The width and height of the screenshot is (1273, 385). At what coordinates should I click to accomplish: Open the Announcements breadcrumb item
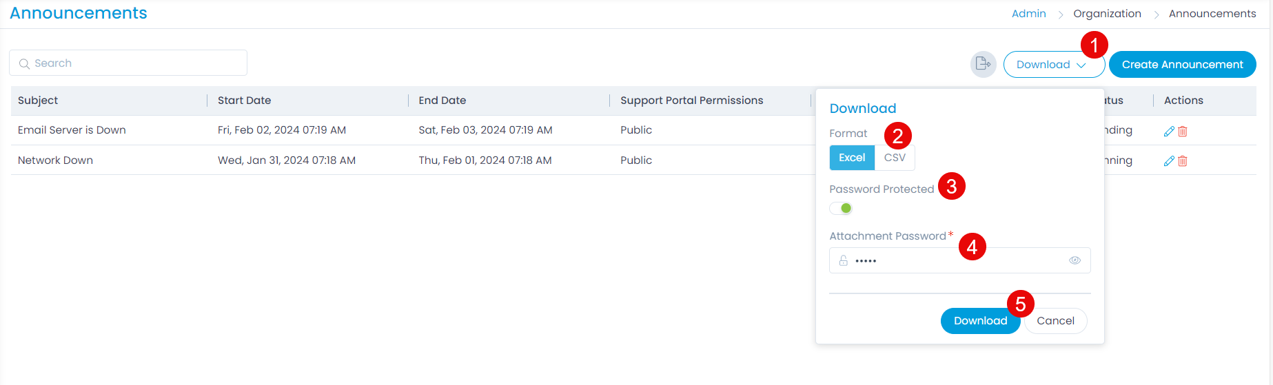(x=1212, y=14)
